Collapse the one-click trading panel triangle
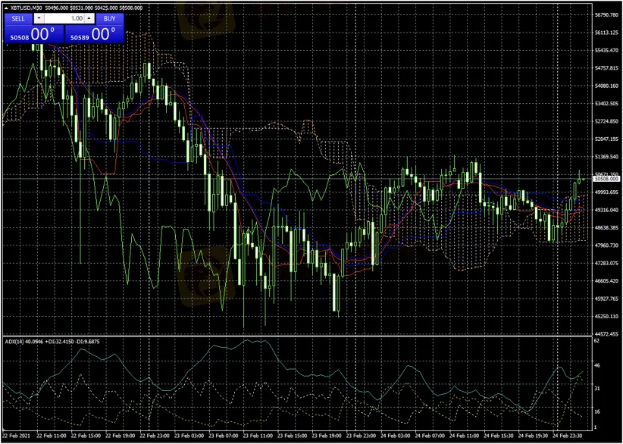Screen dimensions: 623x444 (x=5, y=8)
